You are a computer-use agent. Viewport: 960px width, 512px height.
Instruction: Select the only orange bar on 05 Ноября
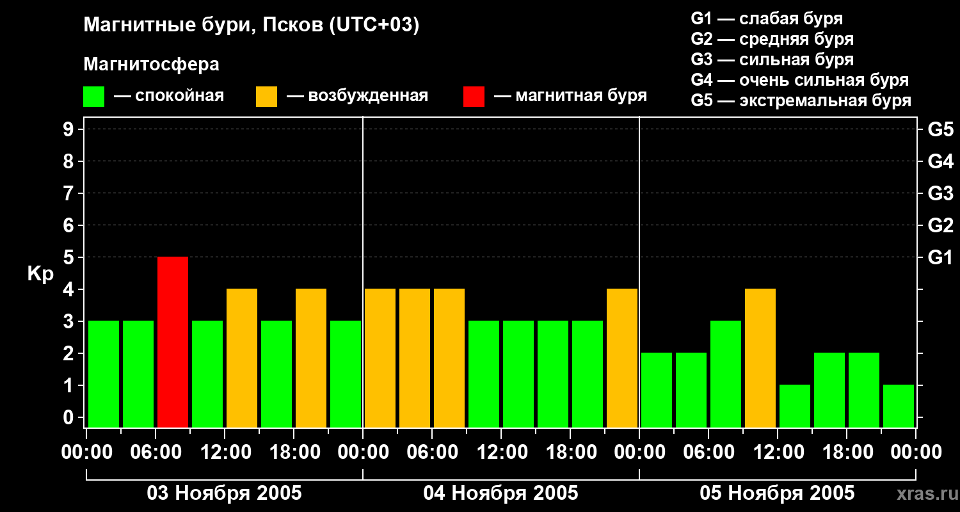click(760, 358)
